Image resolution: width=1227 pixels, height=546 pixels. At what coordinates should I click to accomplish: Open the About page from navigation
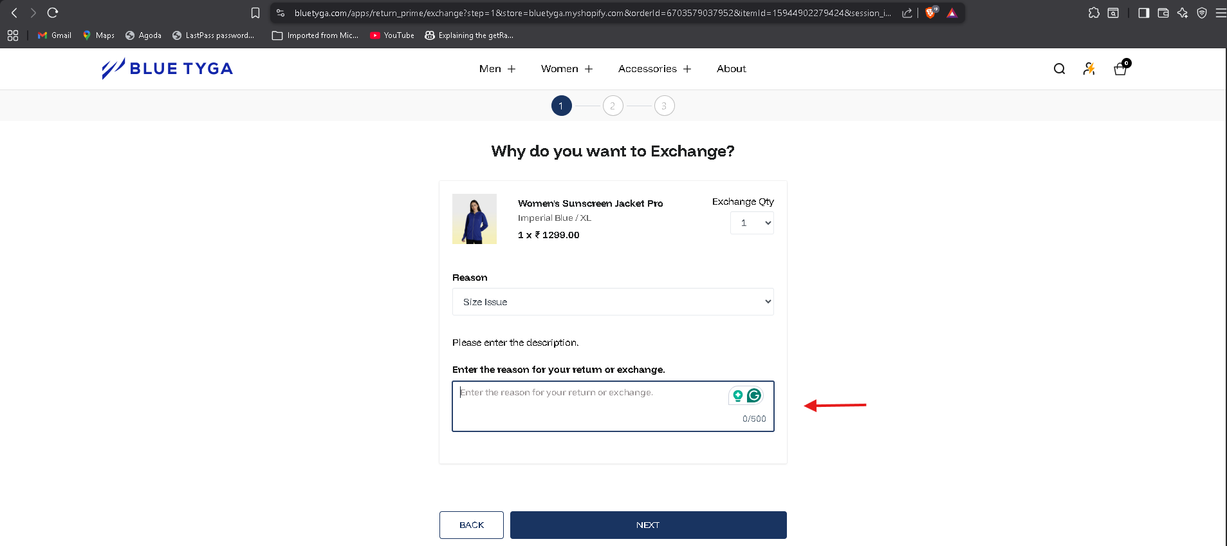731,69
